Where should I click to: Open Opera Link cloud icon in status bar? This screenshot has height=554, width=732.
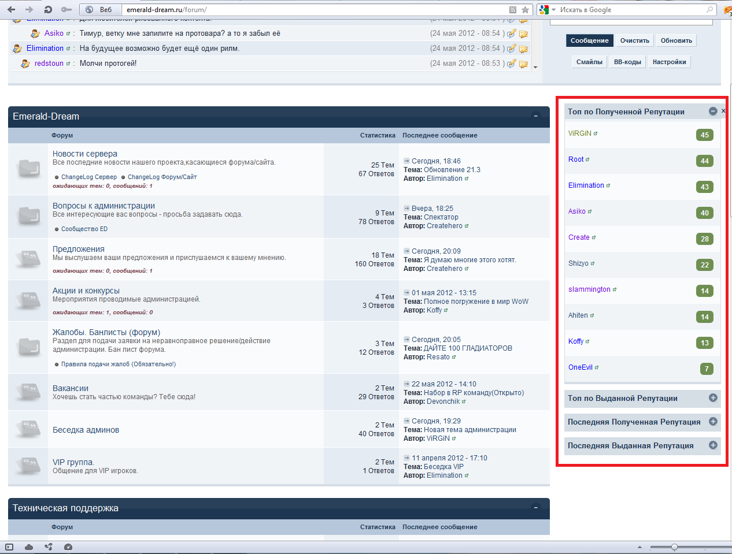29,547
